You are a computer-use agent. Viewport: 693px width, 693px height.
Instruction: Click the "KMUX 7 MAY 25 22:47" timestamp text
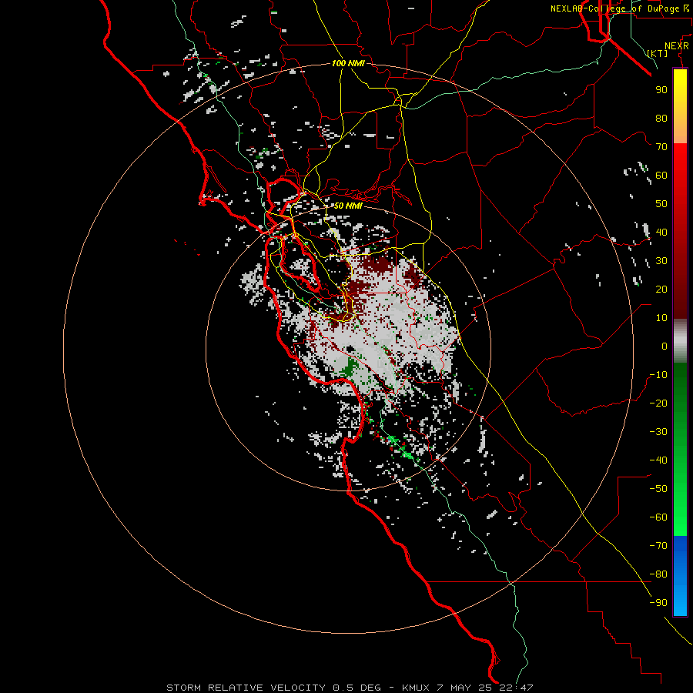pos(467,688)
